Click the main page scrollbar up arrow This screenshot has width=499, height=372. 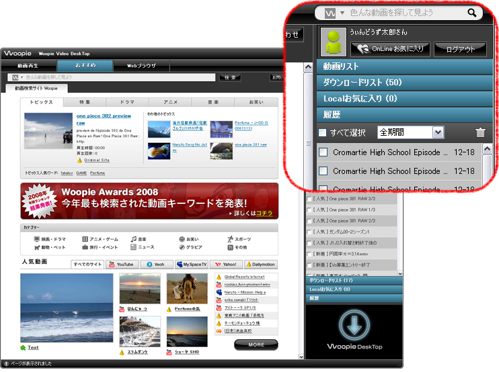308,67
